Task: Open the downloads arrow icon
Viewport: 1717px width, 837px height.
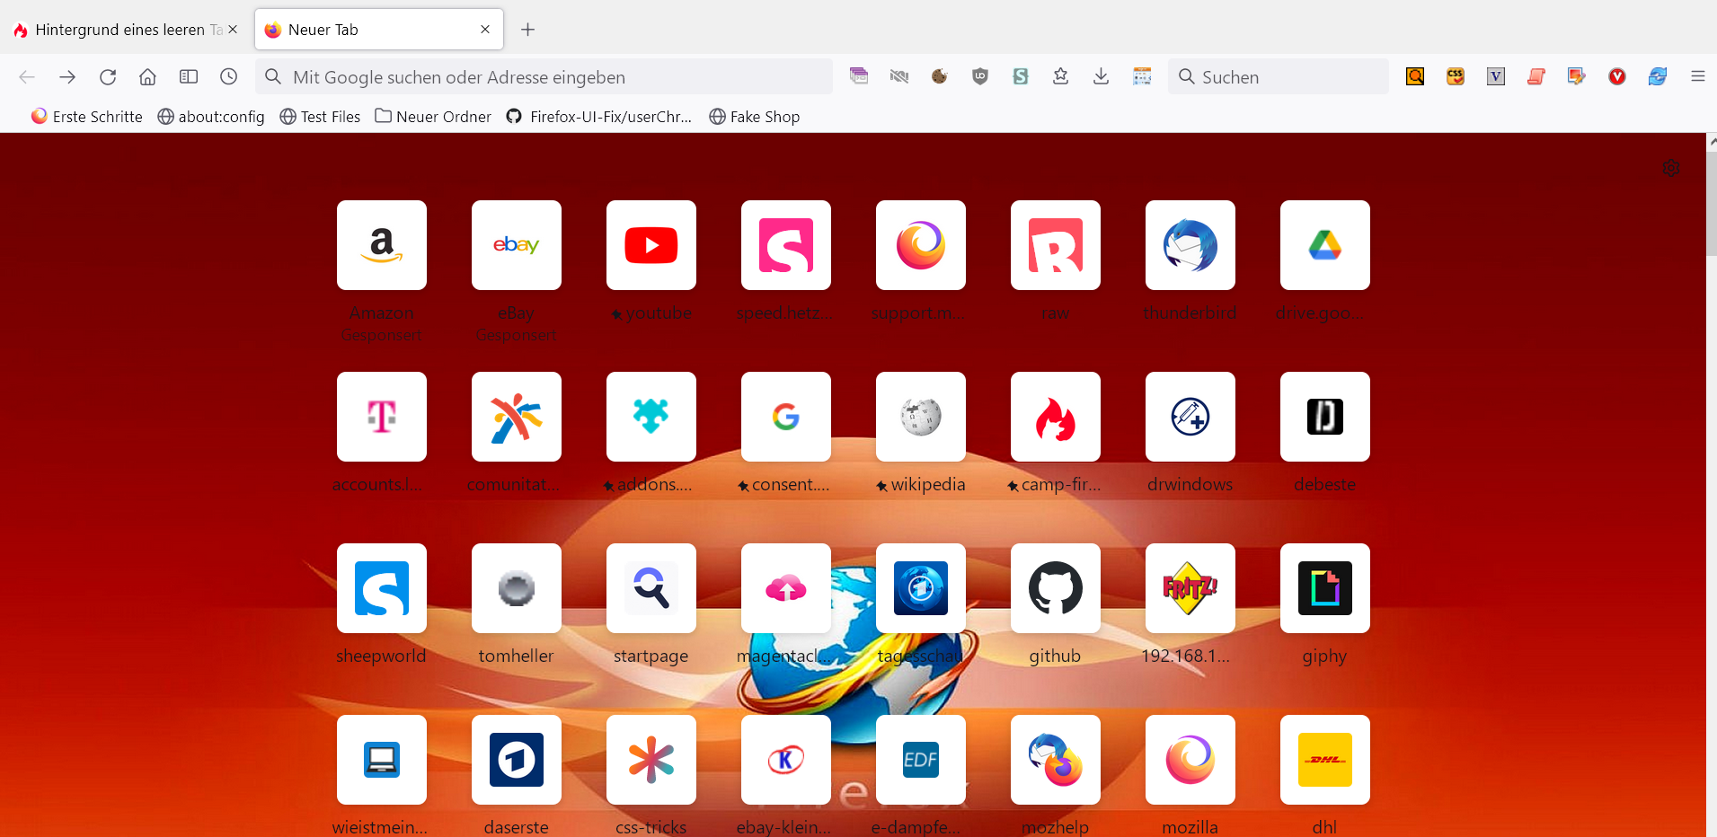Action: pyautogui.click(x=1101, y=77)
